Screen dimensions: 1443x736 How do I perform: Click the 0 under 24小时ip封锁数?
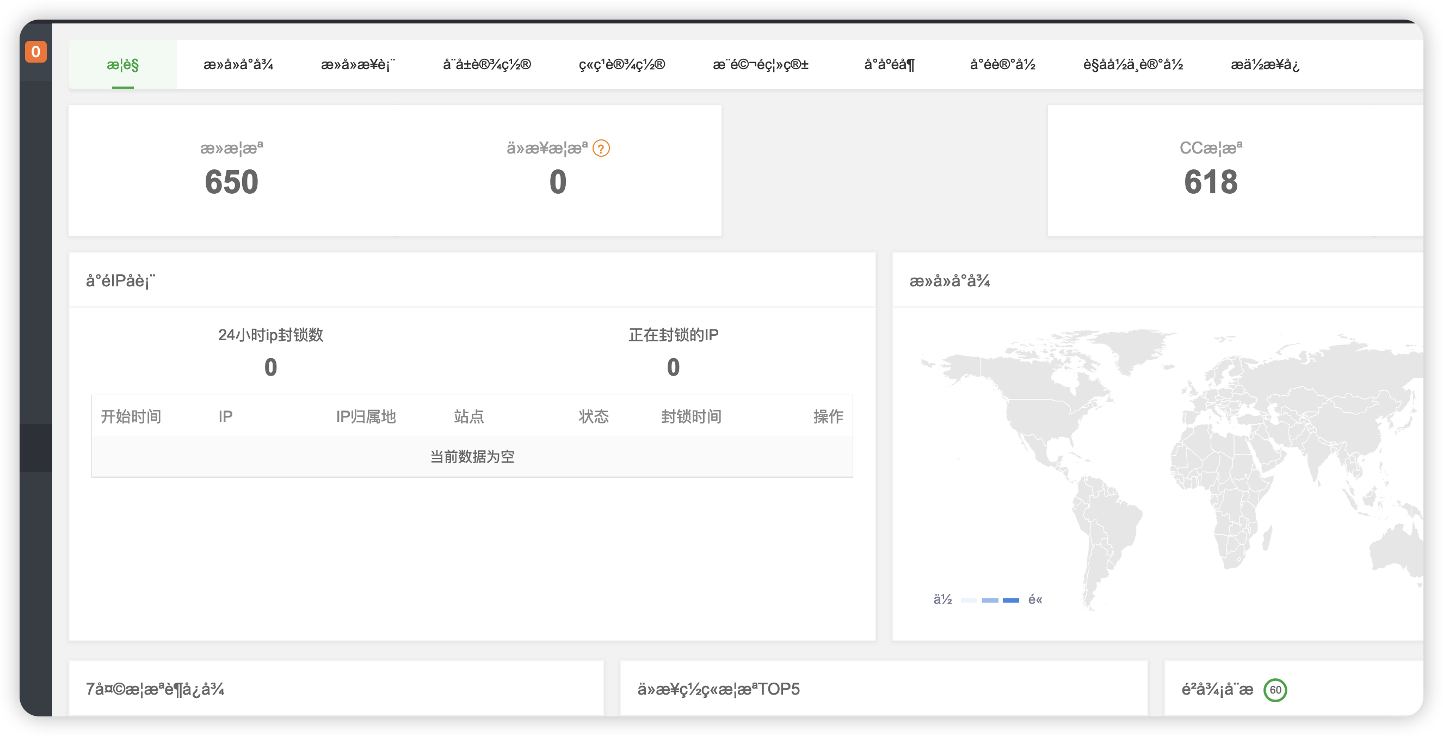[270, 367]
